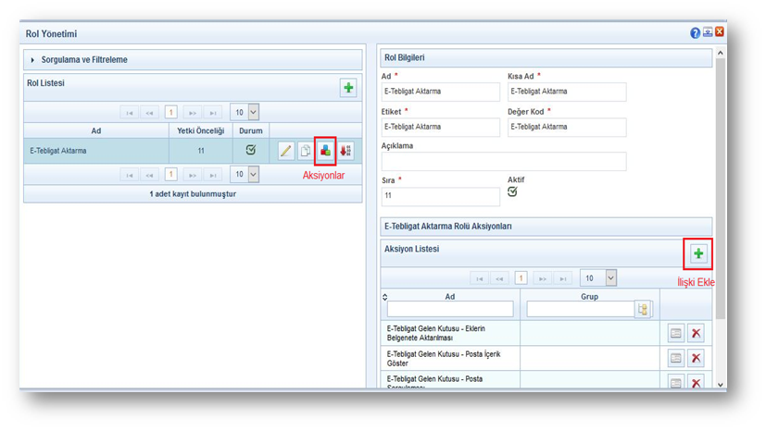Toggle the Aktif checkbox
Viewport: 766px width, 431px height.
point(513,192)
